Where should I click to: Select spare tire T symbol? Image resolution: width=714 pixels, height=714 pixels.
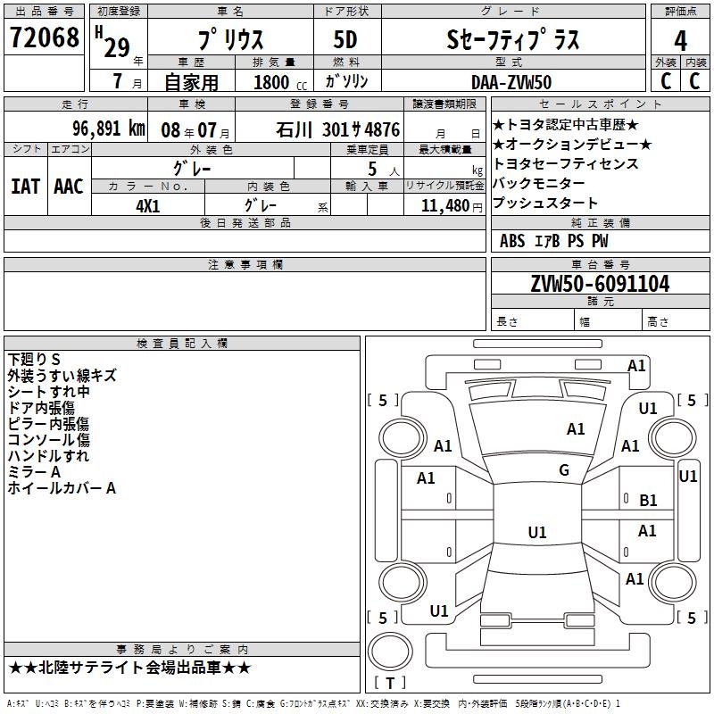(390, 683)
